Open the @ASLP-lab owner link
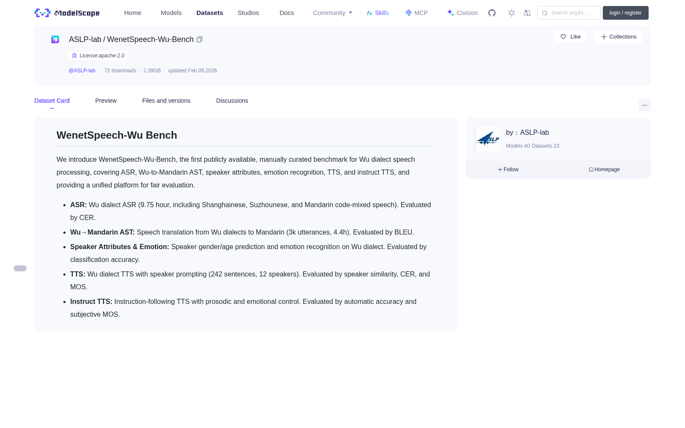This screenshot has height=428, width=685. click(82, 71)
